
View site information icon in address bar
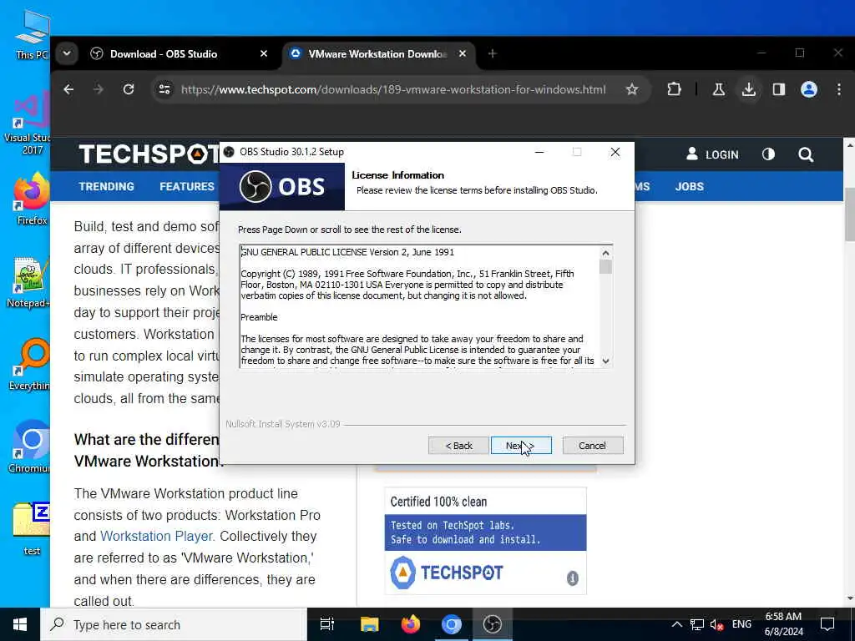pyautogui.click(x=164, y=89)
